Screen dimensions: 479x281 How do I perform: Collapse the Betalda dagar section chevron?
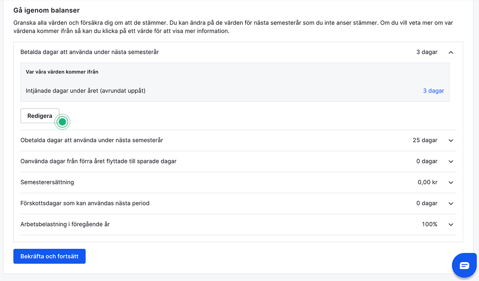(x=451, y=52)
